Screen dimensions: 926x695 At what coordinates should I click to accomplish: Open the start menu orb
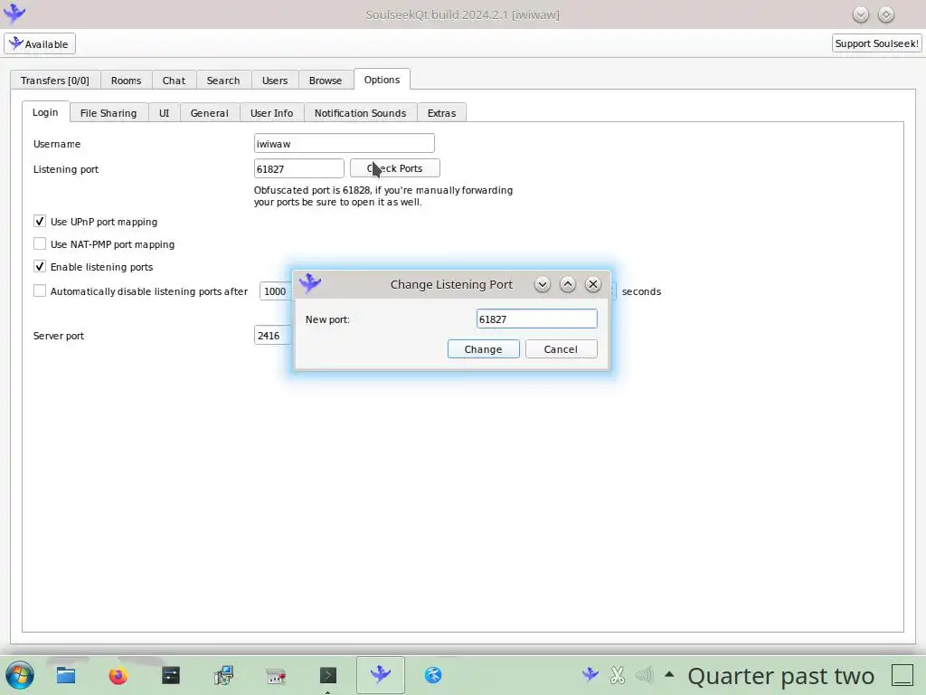(20, 675)
